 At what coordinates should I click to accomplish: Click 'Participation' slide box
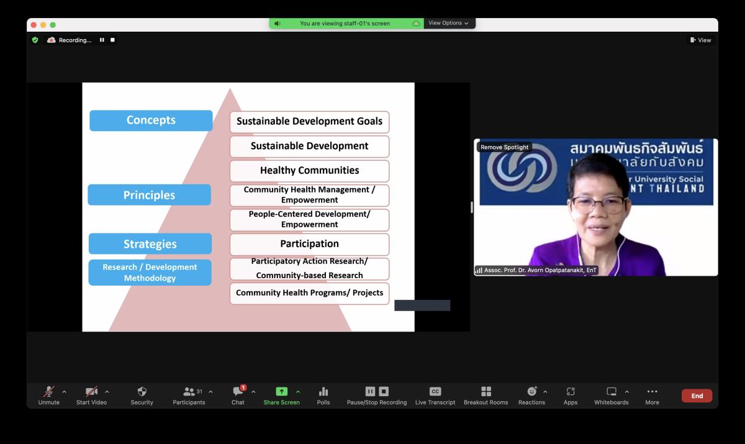[309, 244]
